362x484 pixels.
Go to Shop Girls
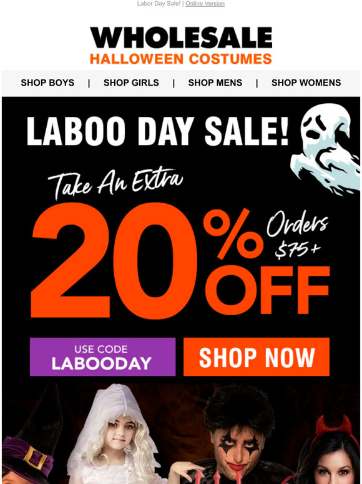pyautogui.click(x=131, y=83)
